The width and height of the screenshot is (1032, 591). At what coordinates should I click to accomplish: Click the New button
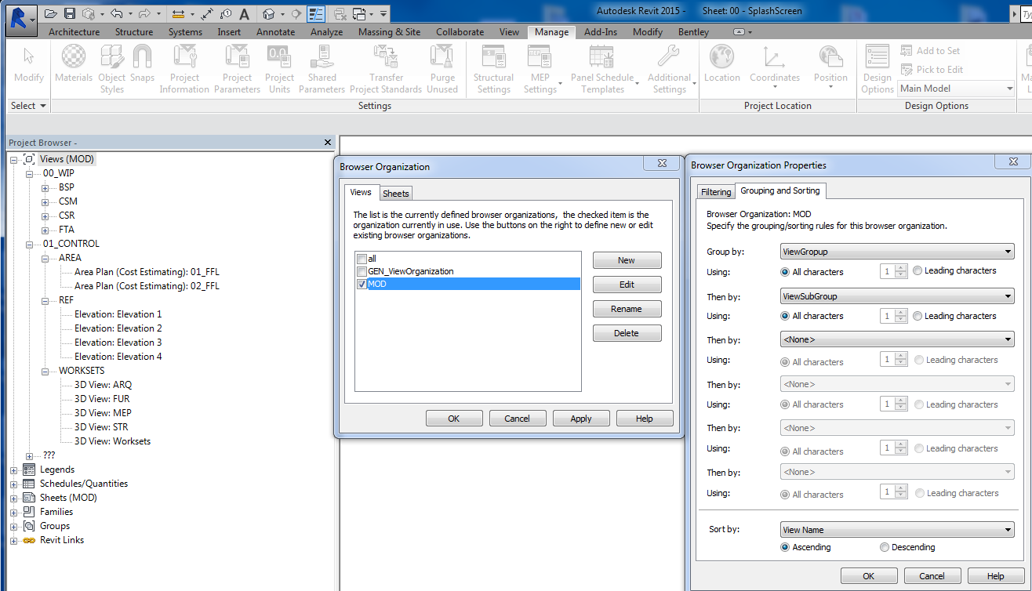(x=627, y=260)
